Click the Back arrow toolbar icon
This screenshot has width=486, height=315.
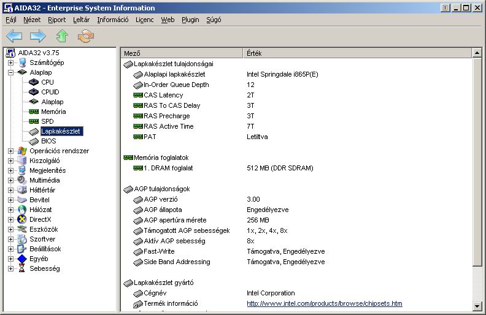click(14, 36)
